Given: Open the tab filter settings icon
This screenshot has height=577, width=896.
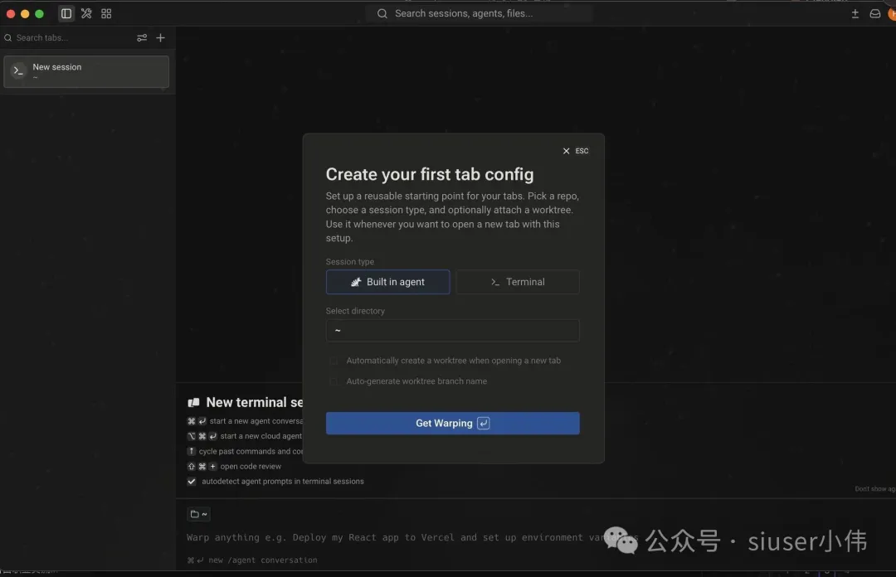Looking at the screenshot, I should [x=142, y=37].
